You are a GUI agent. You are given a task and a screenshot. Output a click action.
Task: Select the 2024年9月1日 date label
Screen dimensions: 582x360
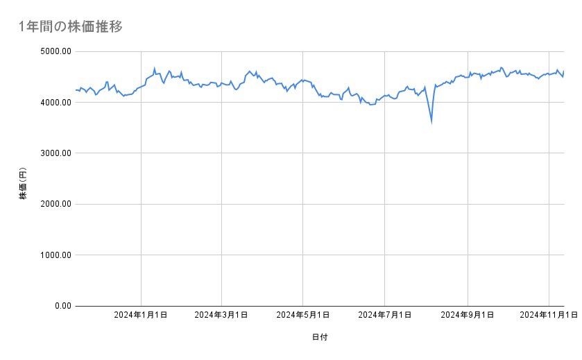[x=468, y=316]
